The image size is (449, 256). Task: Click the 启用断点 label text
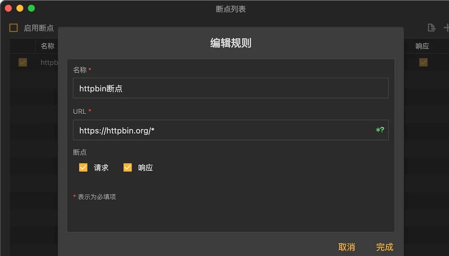pyautogui.click(x=39, y=28)
